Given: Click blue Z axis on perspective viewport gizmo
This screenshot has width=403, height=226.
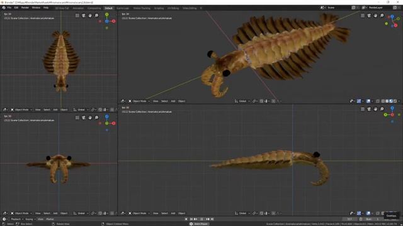Looking at the screenshot, I should (392, 17).
